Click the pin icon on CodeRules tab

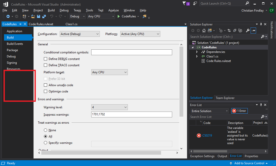pyautogui.click(x=20, y=24)
